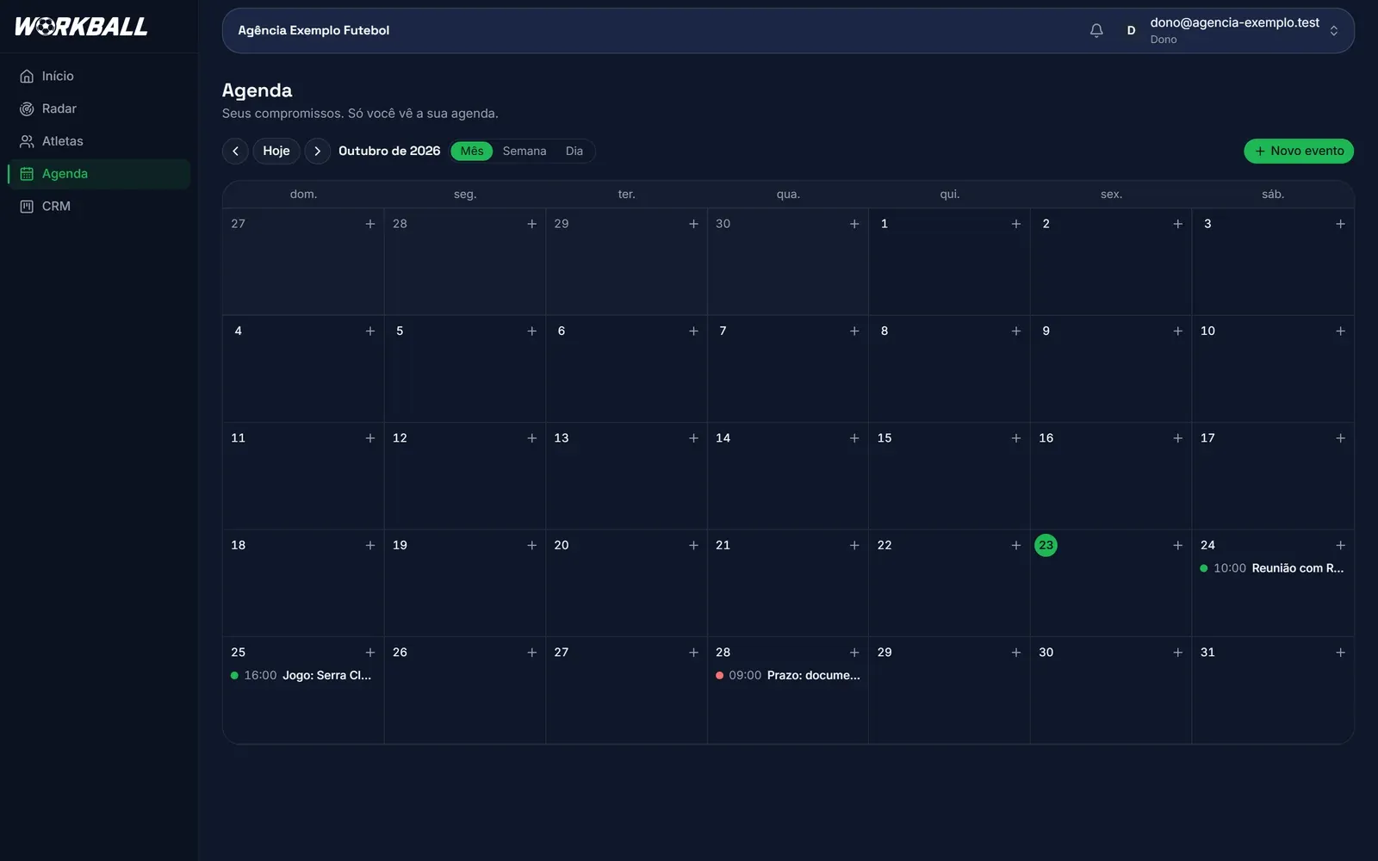This screenshot has width=1378, height=861.
Task: Create a new event with Novo evento
Action: tap(1299, 151)
